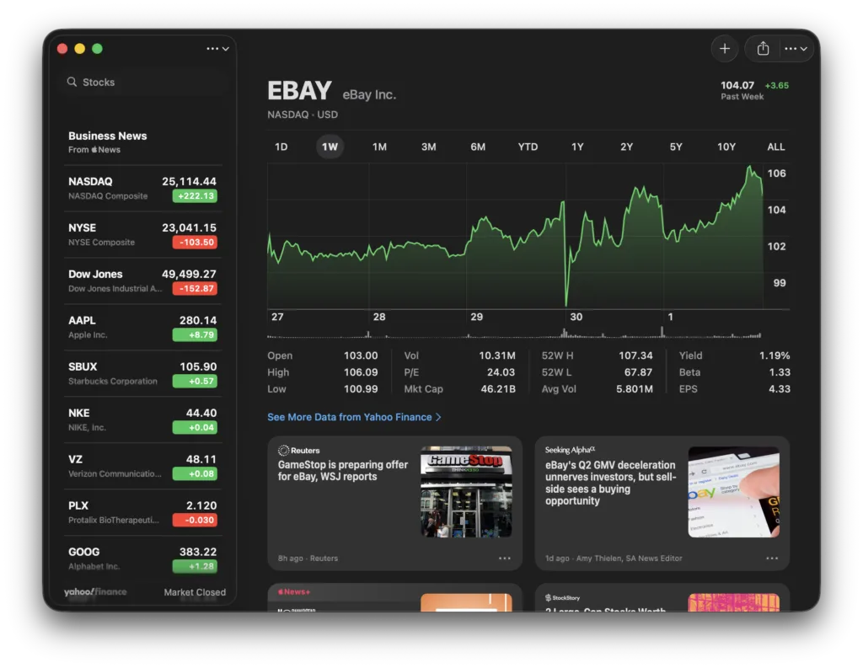Click the magnifier search icon
This screenshot has height=668, width=863.
pos(72,82)
